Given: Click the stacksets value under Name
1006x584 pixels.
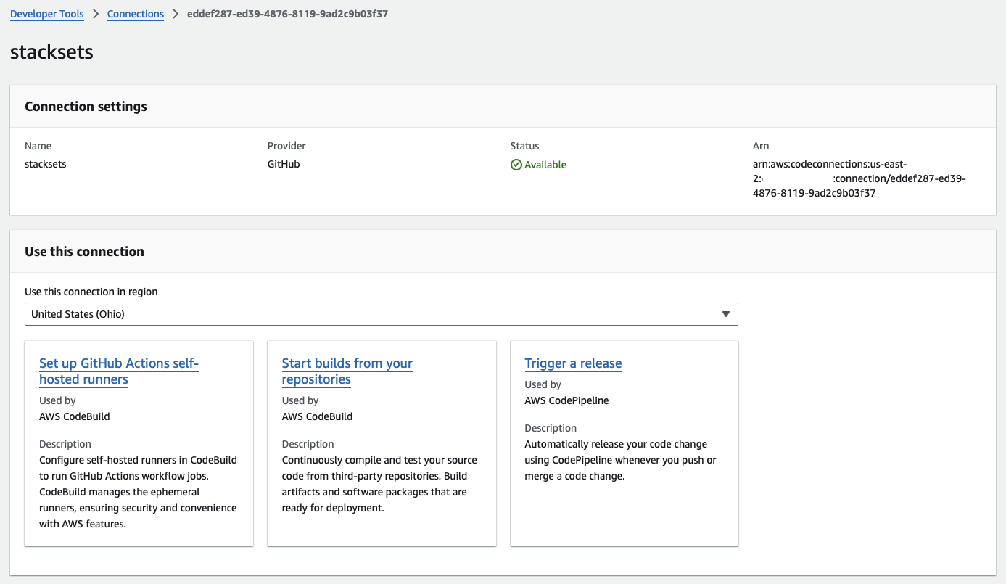Looking at the screenshot, I should [46, 164].
